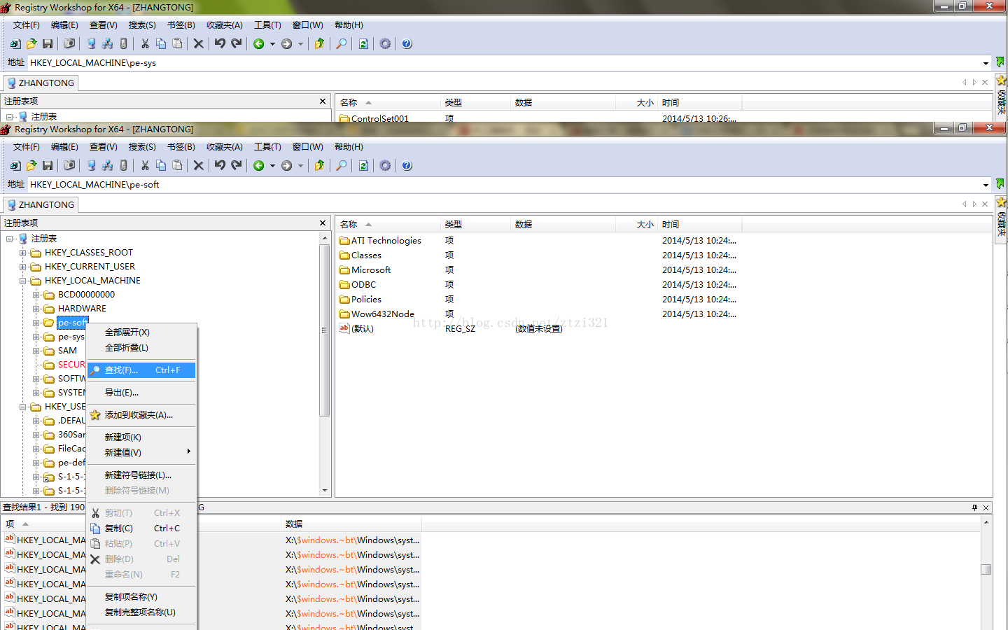Close the 注册表项 tree panel in front window
This screenshot has width=1008, height=630.
(323, 223)
